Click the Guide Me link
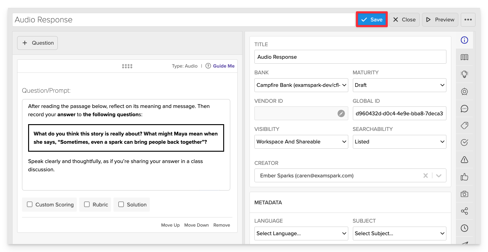The width and height of the screenshot is (488, 252). [x=224, y=66]
